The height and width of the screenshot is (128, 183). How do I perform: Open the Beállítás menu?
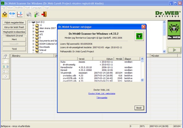coord(19,8)
